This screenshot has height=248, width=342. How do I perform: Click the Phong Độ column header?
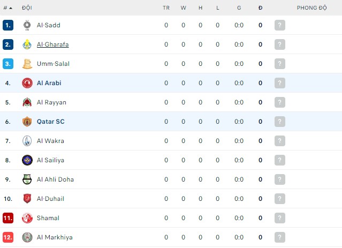tap(312, 8)
